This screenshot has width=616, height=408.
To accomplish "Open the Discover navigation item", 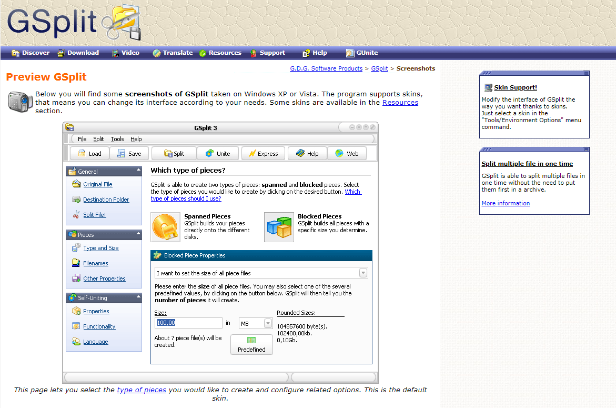I will point(31,53).
